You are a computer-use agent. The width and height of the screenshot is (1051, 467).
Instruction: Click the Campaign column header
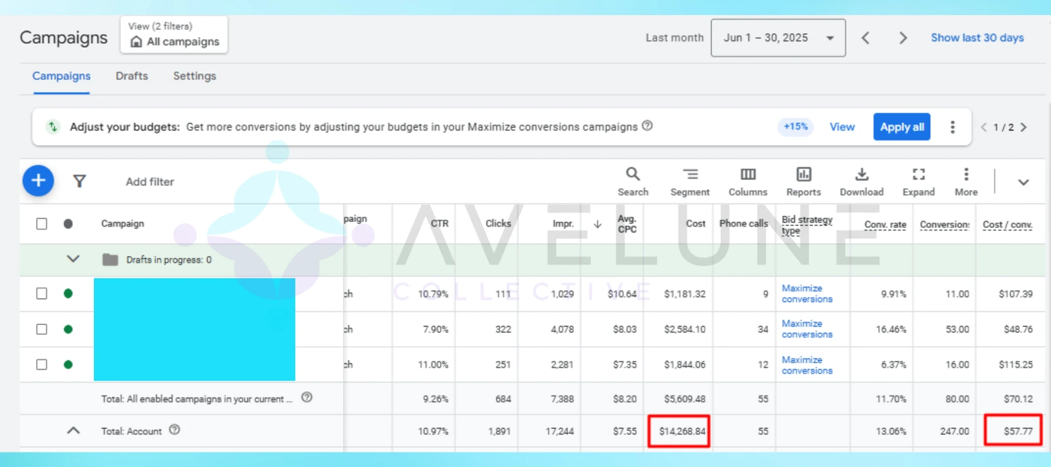(122, 223)
